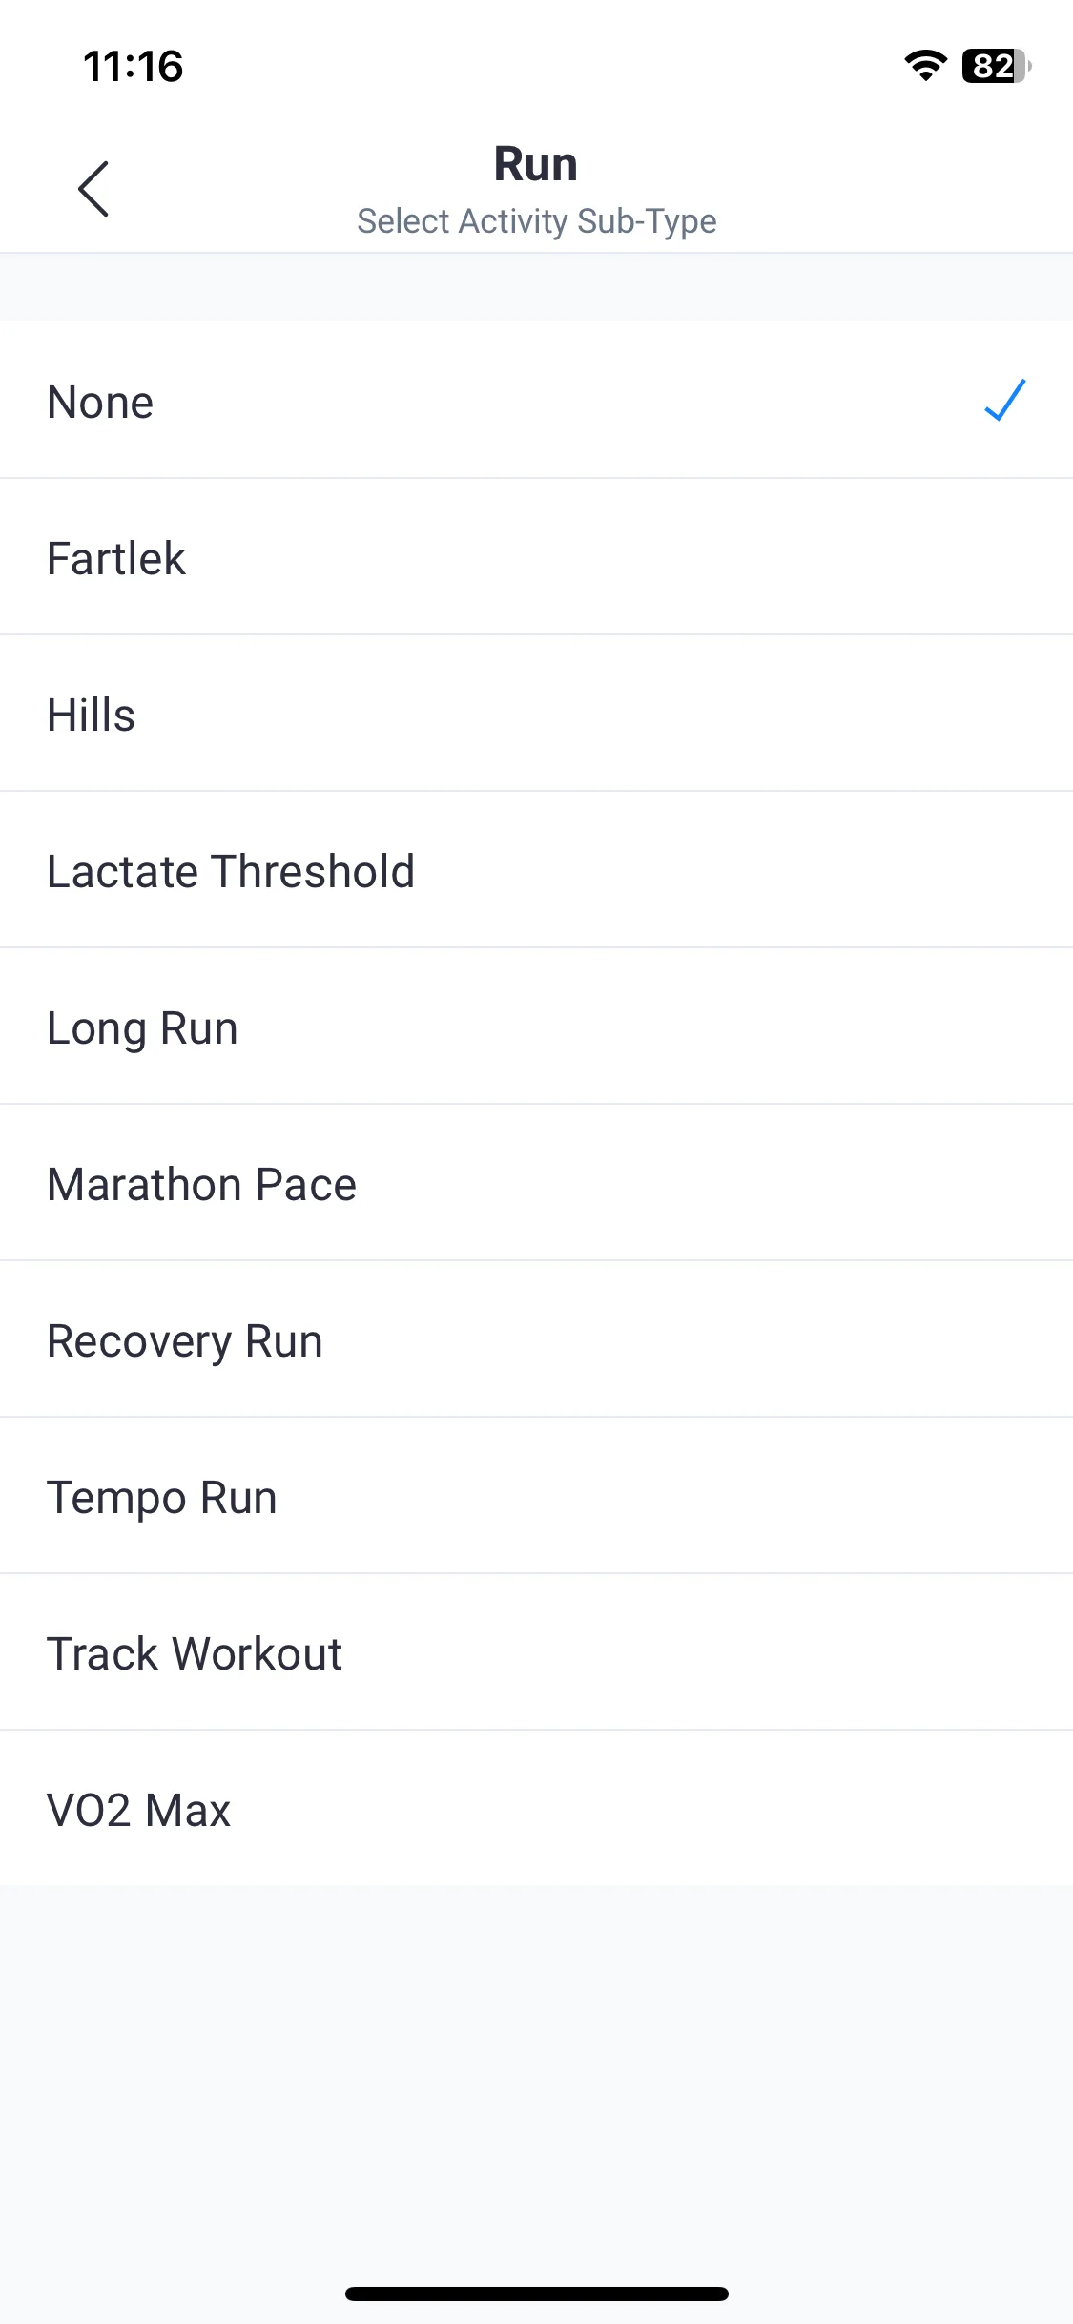Tap the back arrow icon

click(93, 189)
